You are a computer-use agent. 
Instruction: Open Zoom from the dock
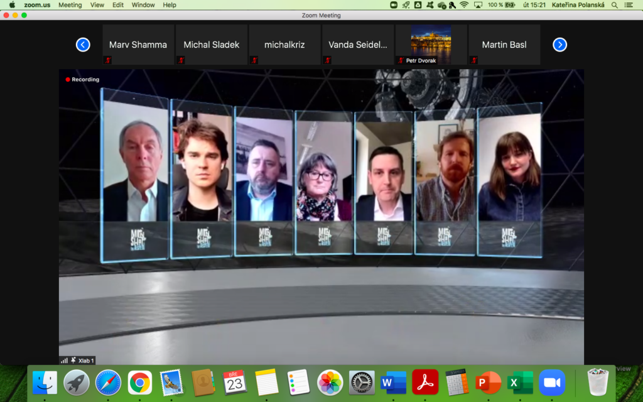552,382
